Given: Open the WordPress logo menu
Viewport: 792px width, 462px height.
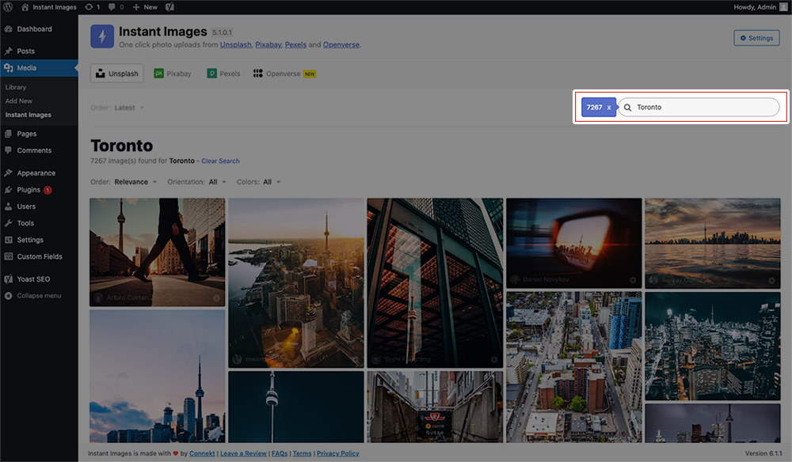Looking at the screenshot, I should 9,6.
